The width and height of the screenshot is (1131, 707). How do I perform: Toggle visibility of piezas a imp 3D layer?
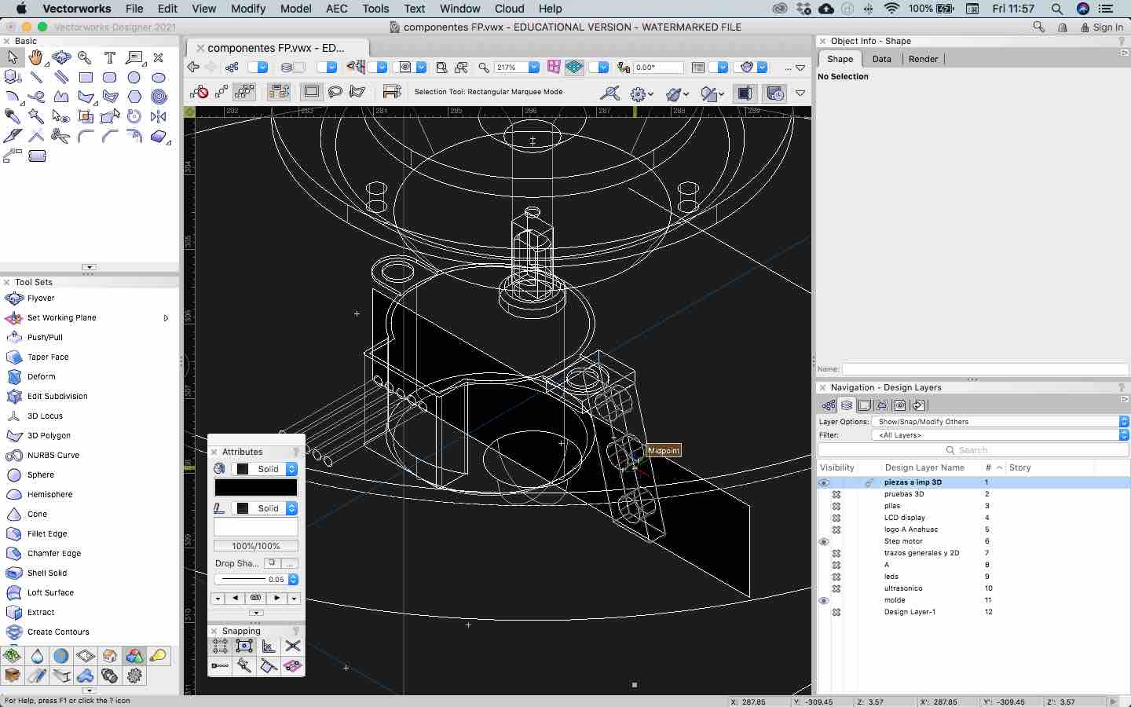point(824,482)
